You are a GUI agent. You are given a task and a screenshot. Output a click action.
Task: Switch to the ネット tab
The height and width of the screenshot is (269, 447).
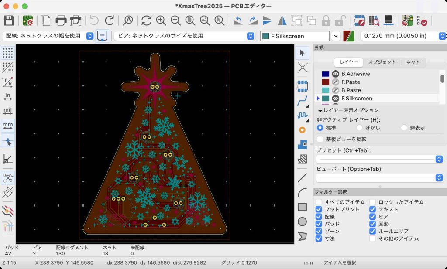click(x=413, y=62)
